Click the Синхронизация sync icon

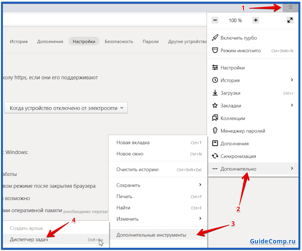(215, 156)
